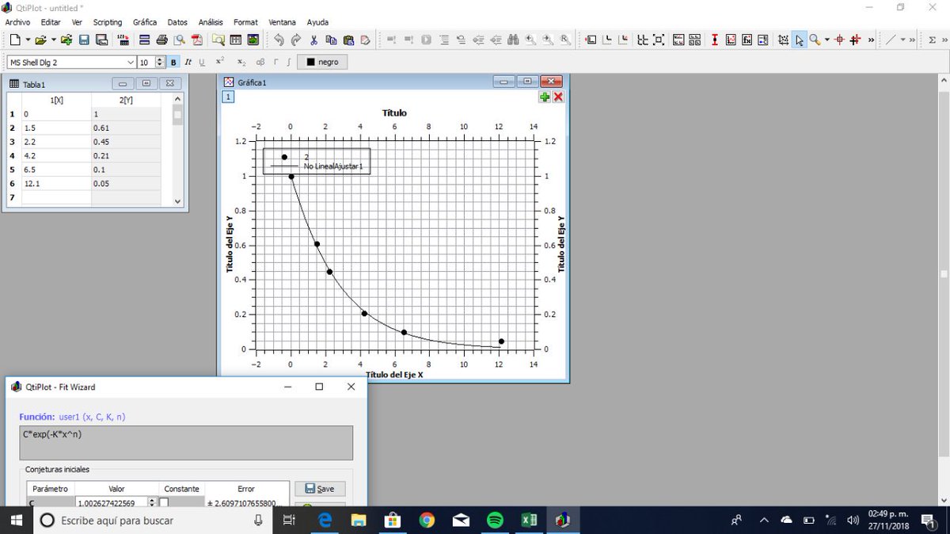Click the open folder icon in the toolbar
The width and height of the screenshot is (950, 534).
coord(40,40)
